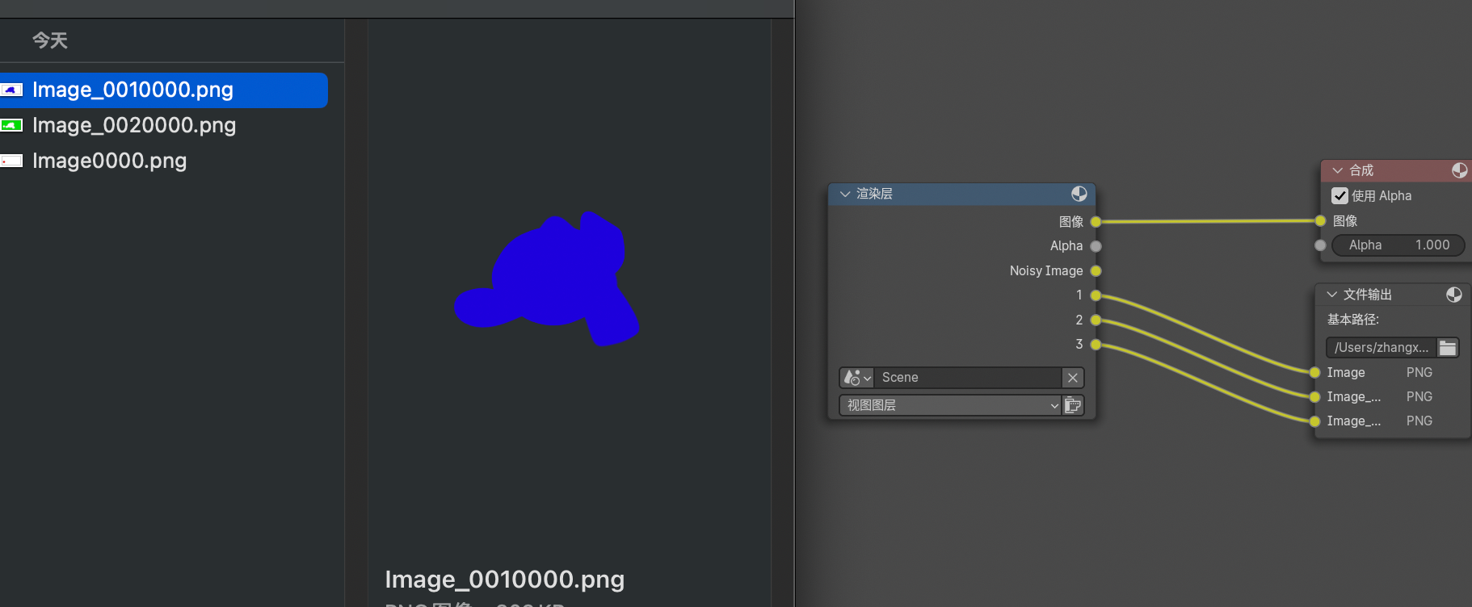1472x607 pixels.
Task: Click the Alpha input socket on 合成 node
Action: click(x=1320, y=245)
